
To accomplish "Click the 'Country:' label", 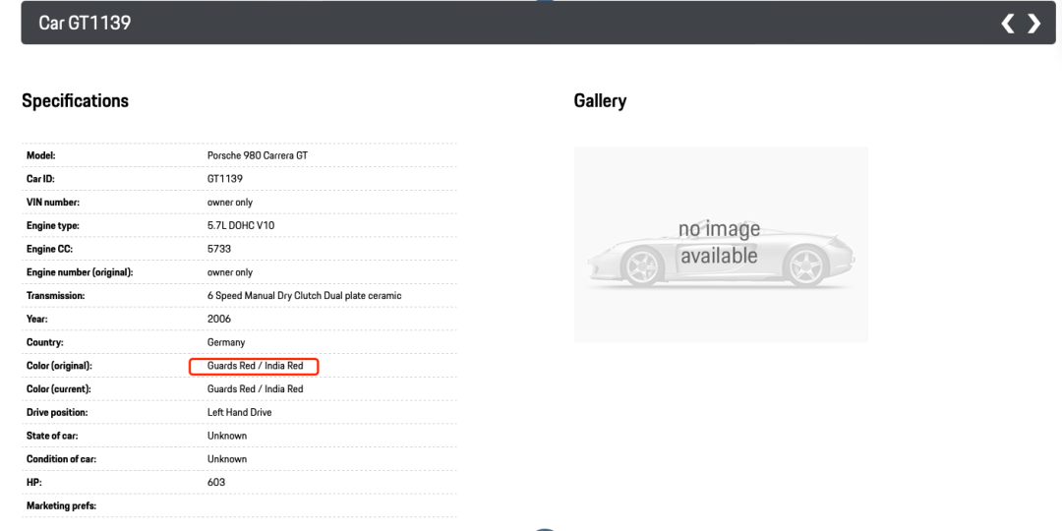I will click(44, 343).
